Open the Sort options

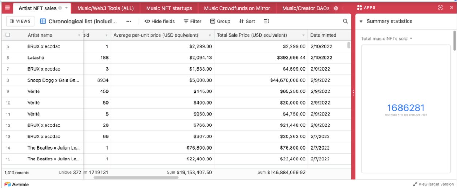click(247, 21)
